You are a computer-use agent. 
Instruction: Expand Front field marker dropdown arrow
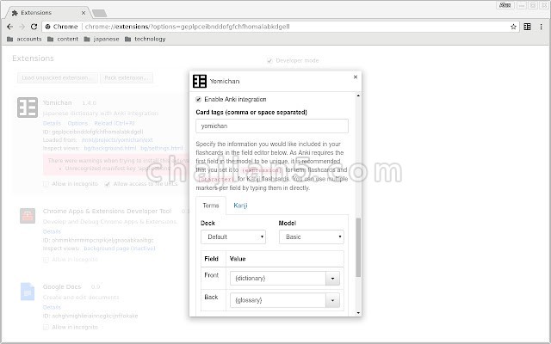(x=332, y=279)
